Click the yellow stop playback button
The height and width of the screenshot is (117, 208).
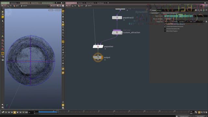[x=15, y=112]
